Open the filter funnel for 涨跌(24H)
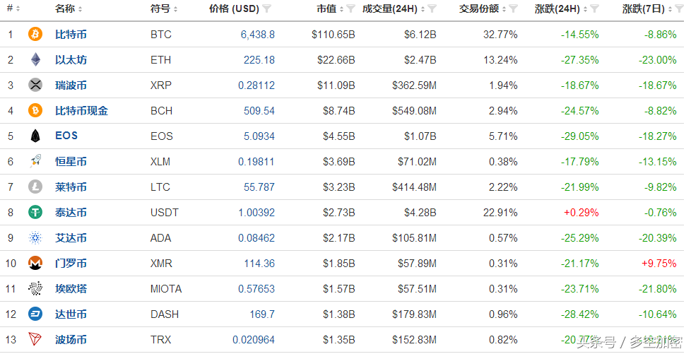This screenshot has width=691, height=354. click(x=594, y=8)
